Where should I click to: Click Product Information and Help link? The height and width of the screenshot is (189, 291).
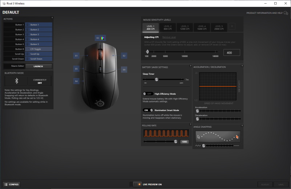(x=264, y=13)
